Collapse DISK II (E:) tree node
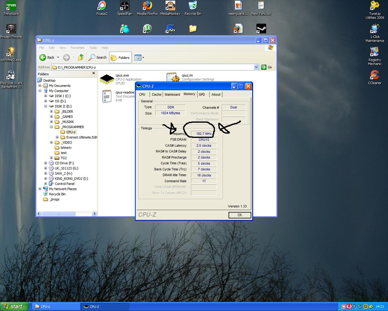This screenshot has height=311, width=388. click(45, 106)
